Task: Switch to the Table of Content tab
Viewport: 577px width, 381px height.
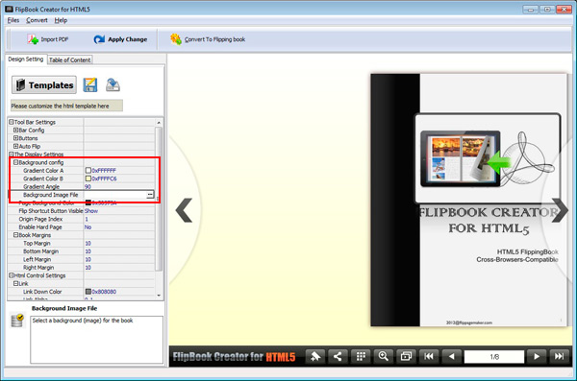Action: tap(70, 60)
